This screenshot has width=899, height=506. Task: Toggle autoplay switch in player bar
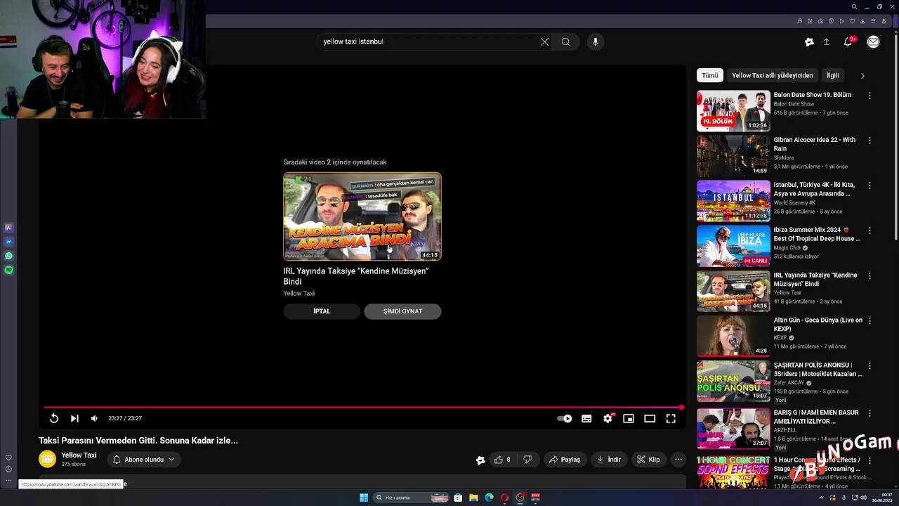564,418
